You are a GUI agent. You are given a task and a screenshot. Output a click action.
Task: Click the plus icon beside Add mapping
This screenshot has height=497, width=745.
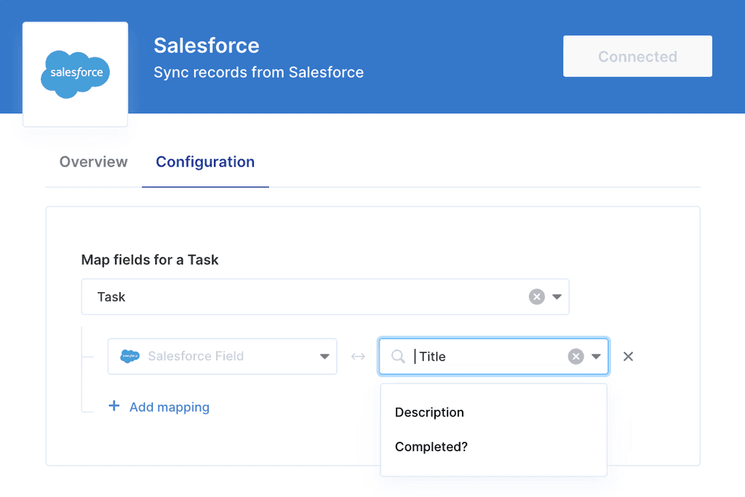[114, 406]
